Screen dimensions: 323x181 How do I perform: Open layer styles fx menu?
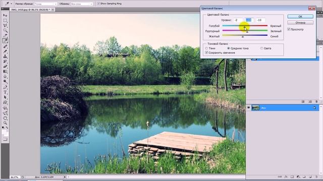(286, 176)
